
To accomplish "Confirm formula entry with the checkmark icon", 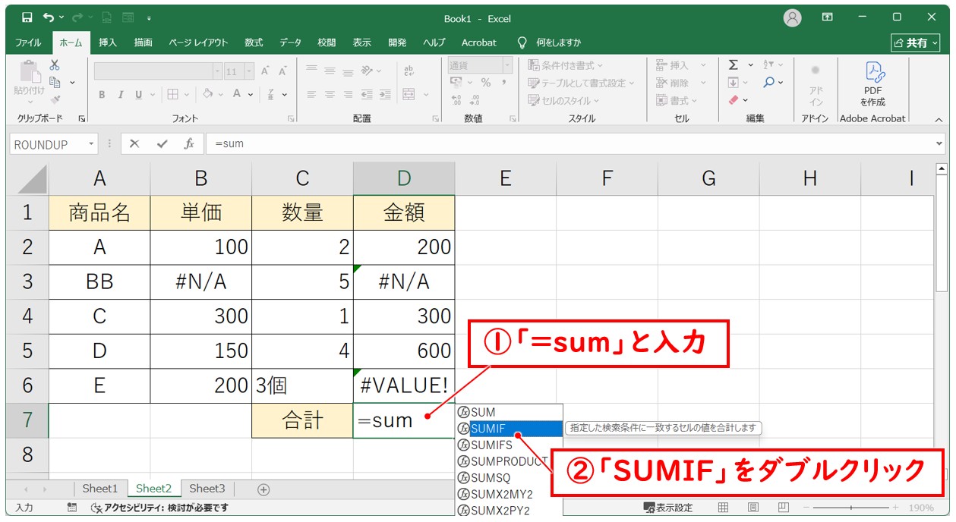I will click(162, 143).
